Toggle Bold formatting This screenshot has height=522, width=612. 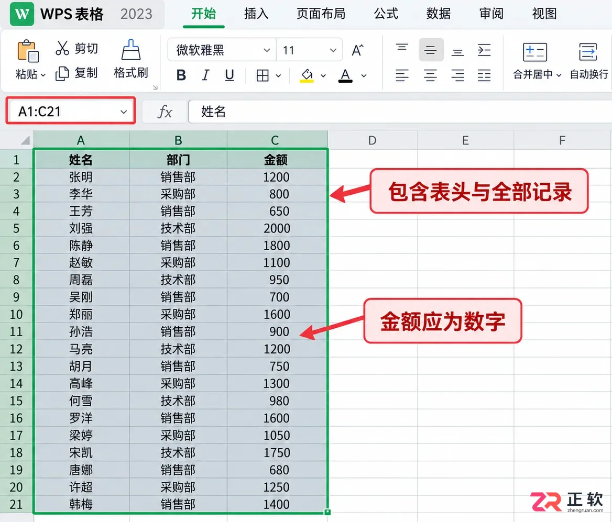click(x=181, y=75)
